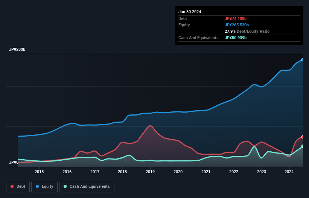Click the 2017 x-axis label
Image resolution: width=309 pixels, height=198 pixels.
pyautogui.click(x=95, y=172)
